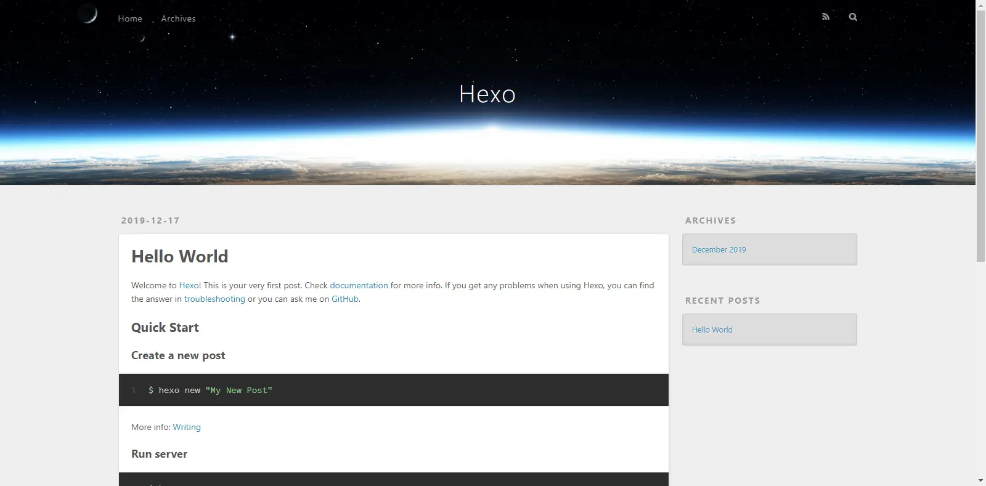The width and height of the screenshot is (986, 486).
Task: Click the Quick Start heading
Action: point(165,328)
